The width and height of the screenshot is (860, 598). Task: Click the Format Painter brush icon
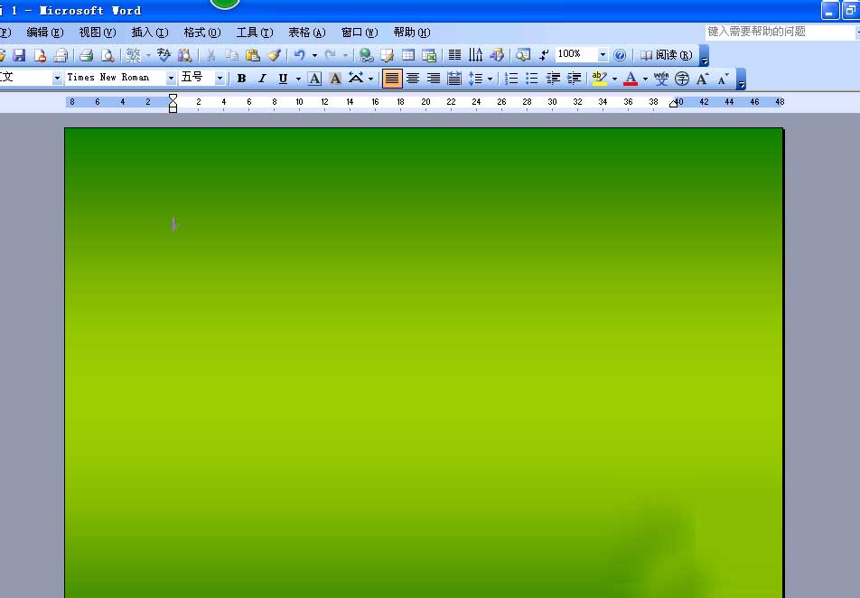275,55
